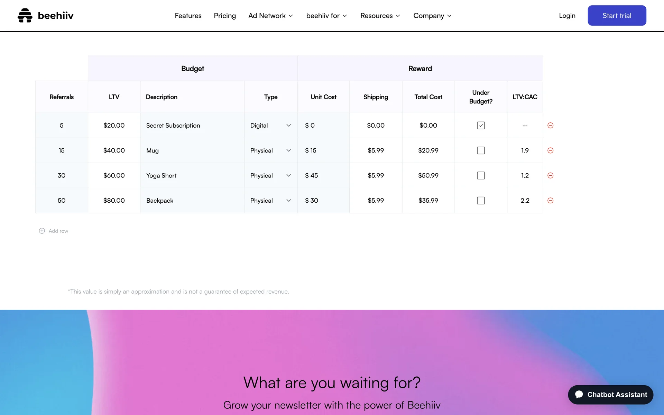Image resolution: width=664 pixels, height=415 pixels.
Task: Click the Start trial button
Action: pyautogui.click(x=617, y=16)
